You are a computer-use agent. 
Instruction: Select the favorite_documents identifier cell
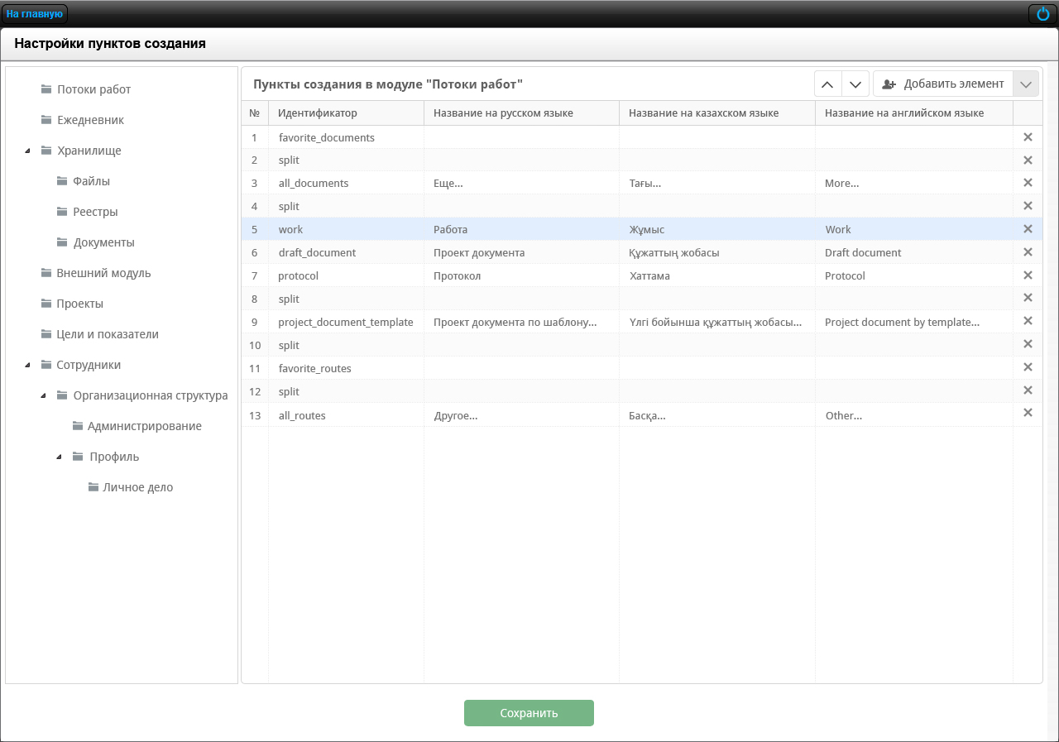[346, 137]
